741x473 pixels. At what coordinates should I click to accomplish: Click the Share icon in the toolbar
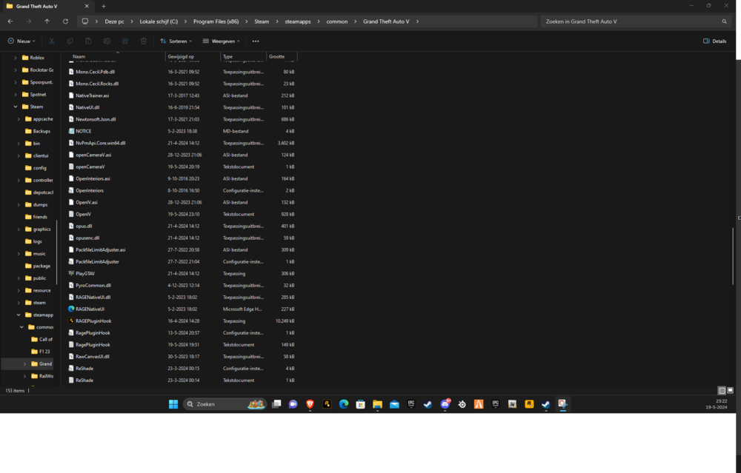124,41
